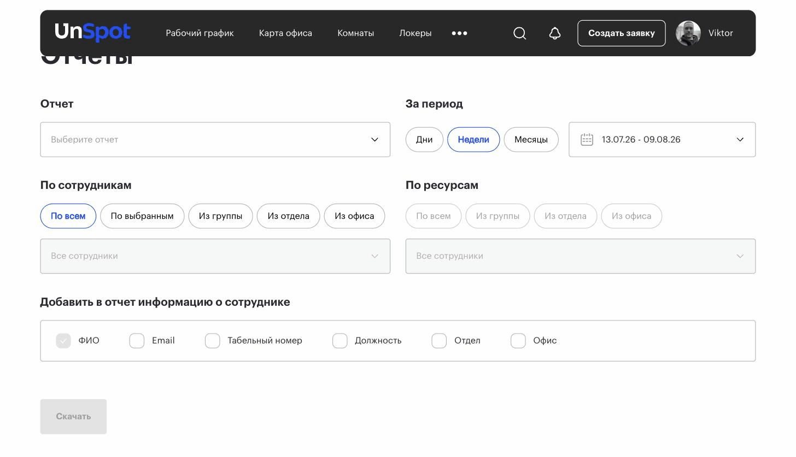Click the За период heading
796x457 pixels.
pos(434,104)
